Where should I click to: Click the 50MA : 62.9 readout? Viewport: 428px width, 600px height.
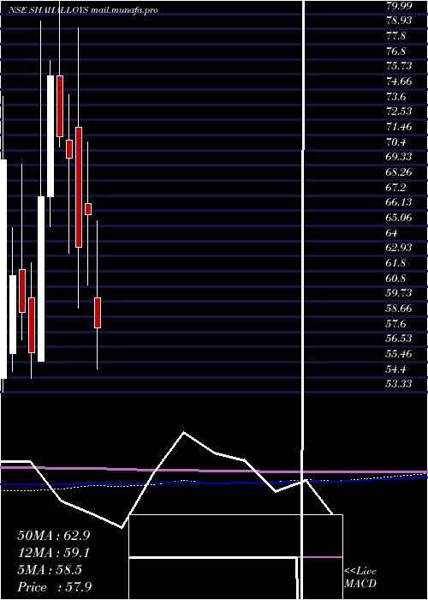[53, 536]
